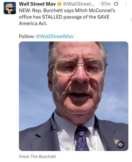Click the 'America Act.' text line
Screen dimensions: 132x162
tap(33, 23)
